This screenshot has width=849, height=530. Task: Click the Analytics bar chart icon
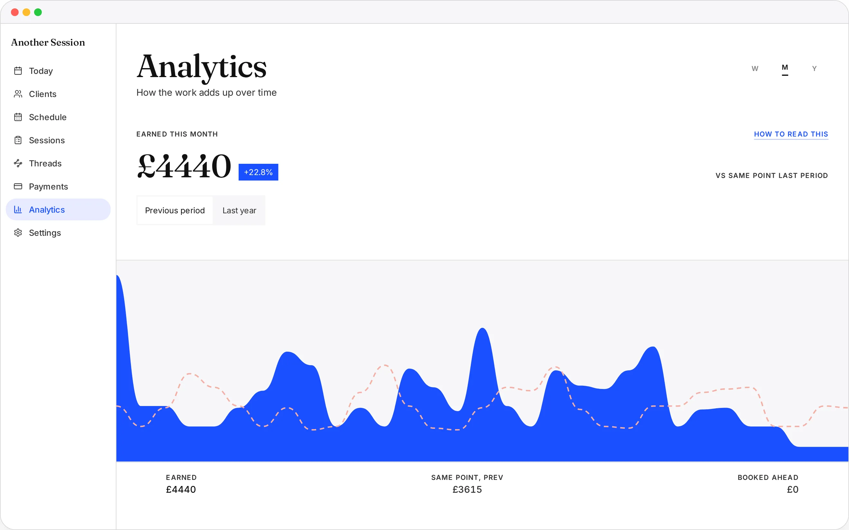[18, 210]
